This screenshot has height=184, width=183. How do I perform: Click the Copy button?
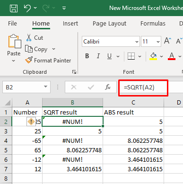[36, 49]
